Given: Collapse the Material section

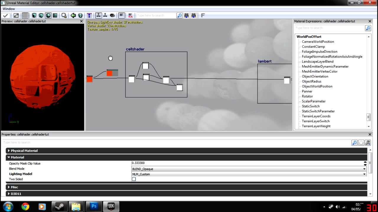Looking at the screenshot, I should [9, 157].
